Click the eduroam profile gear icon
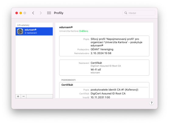Image resolution: width=169 pixels, height=124 pixels. [20, 31]
